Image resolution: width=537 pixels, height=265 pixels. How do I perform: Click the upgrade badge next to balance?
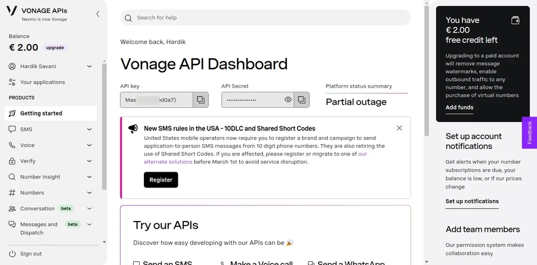tap(55, 48)
